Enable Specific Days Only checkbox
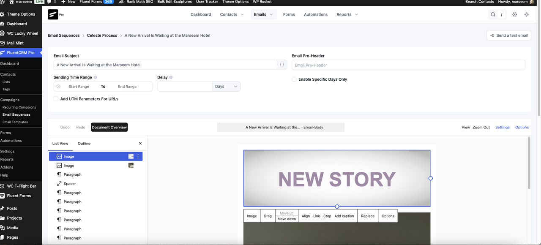The image size is (541, 245). click(294, 79)
